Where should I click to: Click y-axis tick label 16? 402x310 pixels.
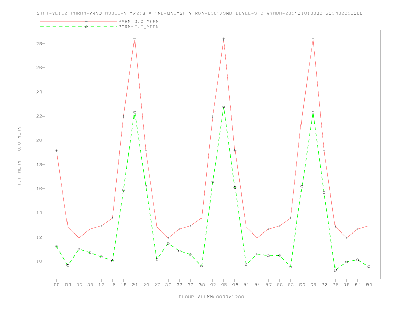[x=39, y=188]
